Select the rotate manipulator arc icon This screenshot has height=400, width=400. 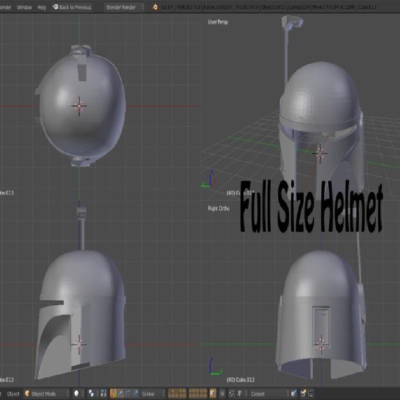[x=128, y=393]
